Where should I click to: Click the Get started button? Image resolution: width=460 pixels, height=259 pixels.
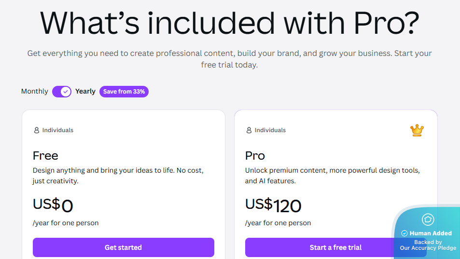[123, 247]
